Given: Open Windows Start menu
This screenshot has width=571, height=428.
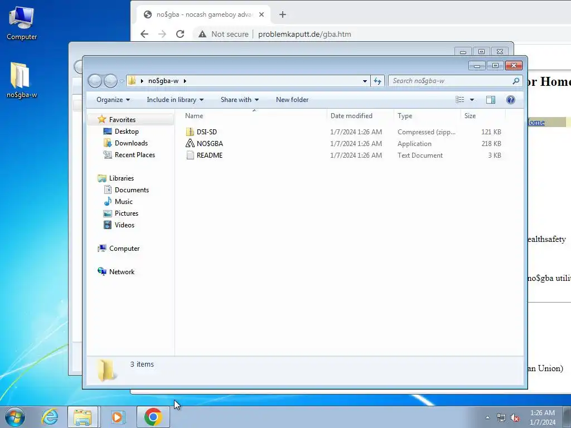Looking at the screenshot, I should click(x=14, y=417).
